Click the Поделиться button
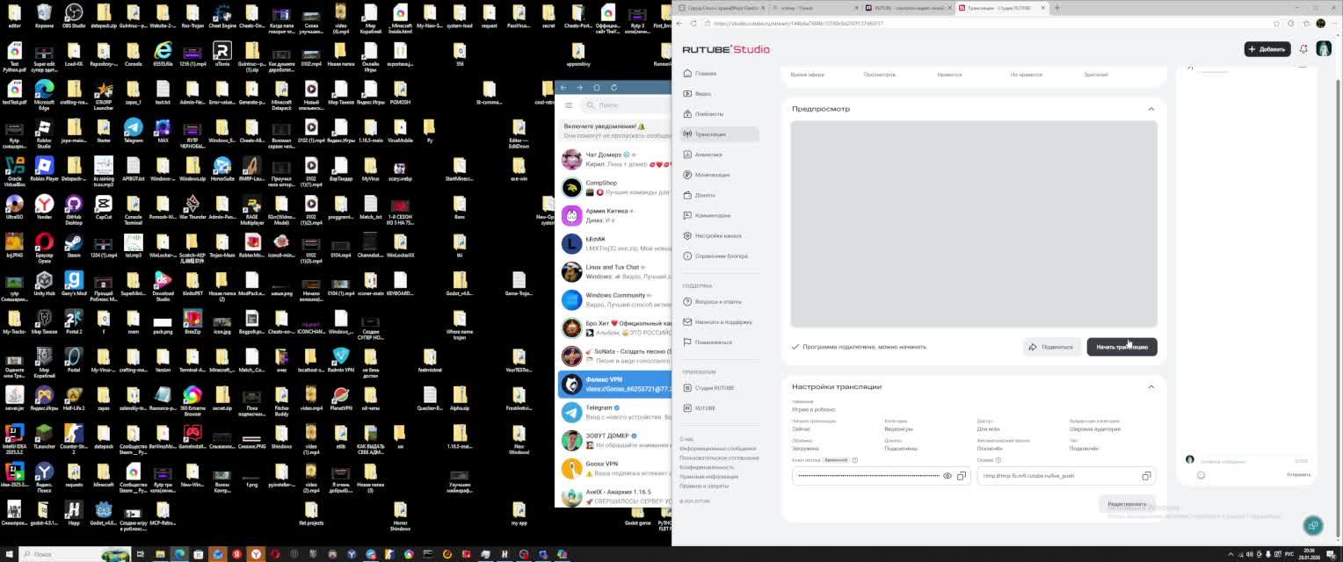 point(1052,347)
